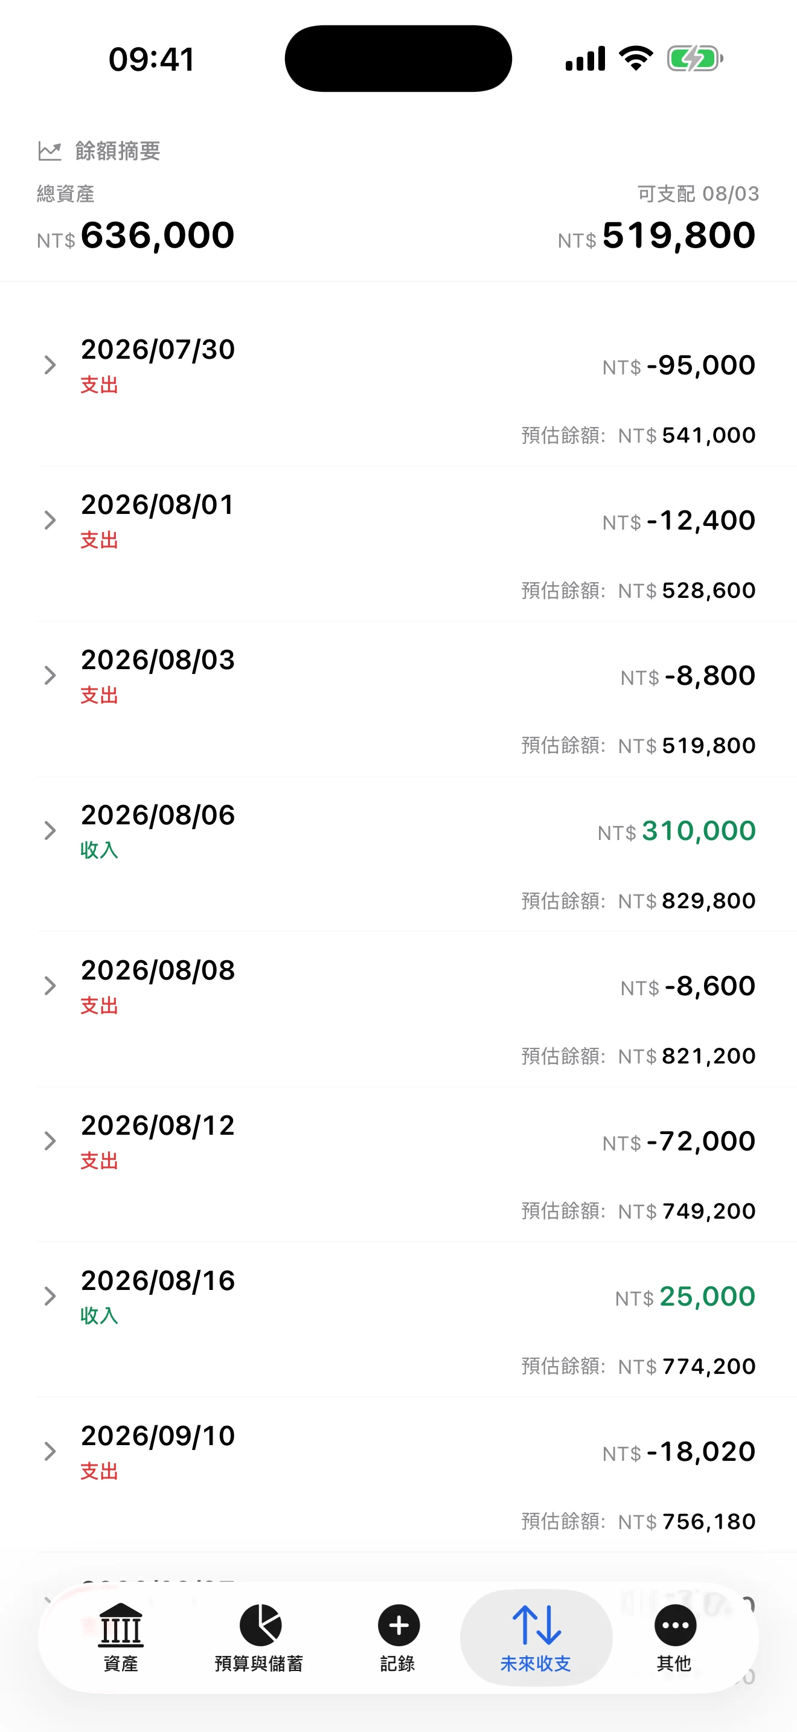Expand the 2026/07/30 expense entry chevron
The width and height of the screenshot is (797, 1732).
[50, 365]
